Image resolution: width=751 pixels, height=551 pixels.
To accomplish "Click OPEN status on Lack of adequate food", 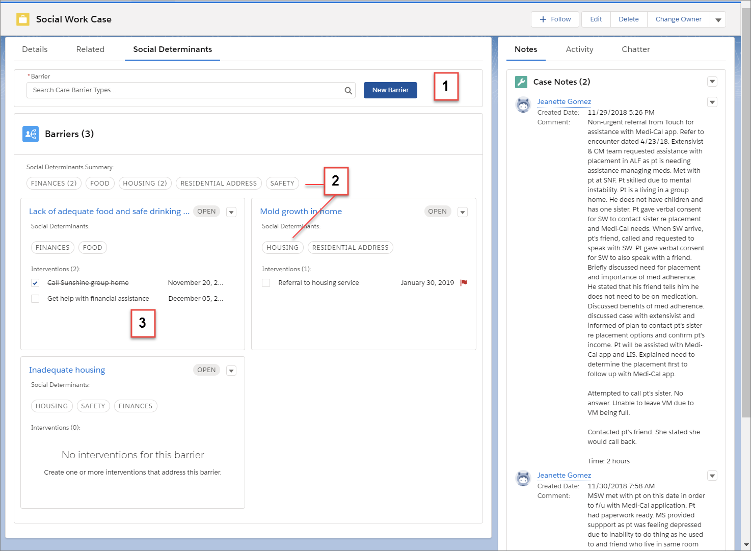I will (x=206, y=212).
